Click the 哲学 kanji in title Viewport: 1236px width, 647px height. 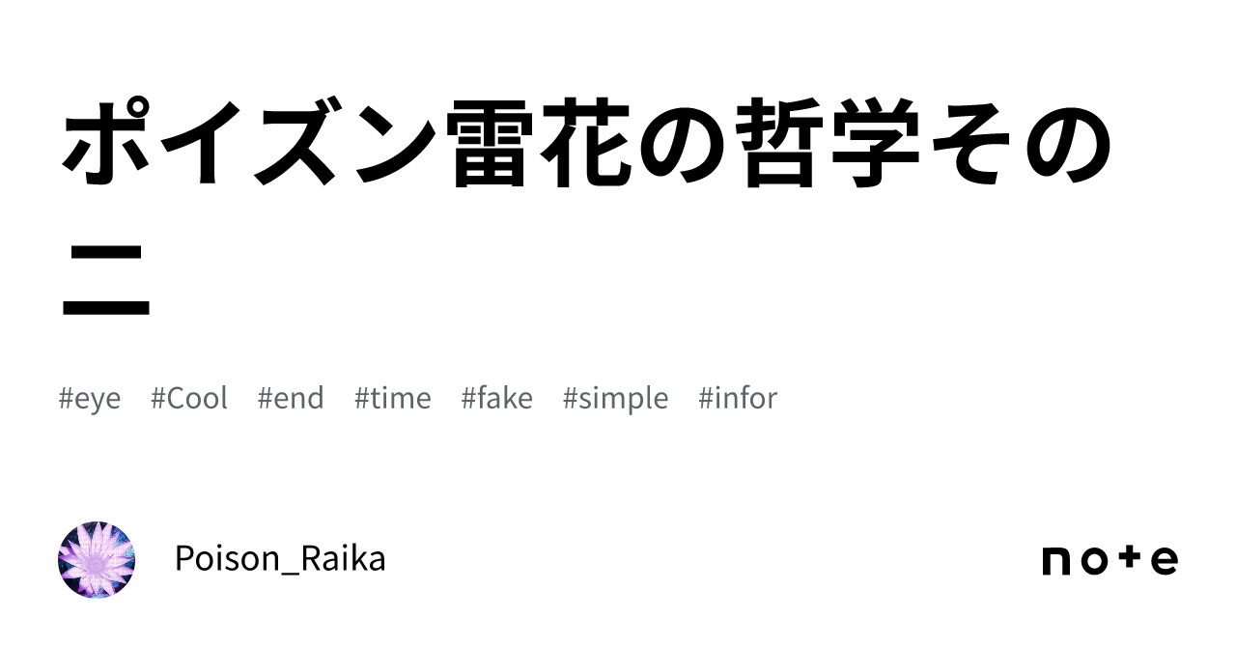(x=834, y=145)
